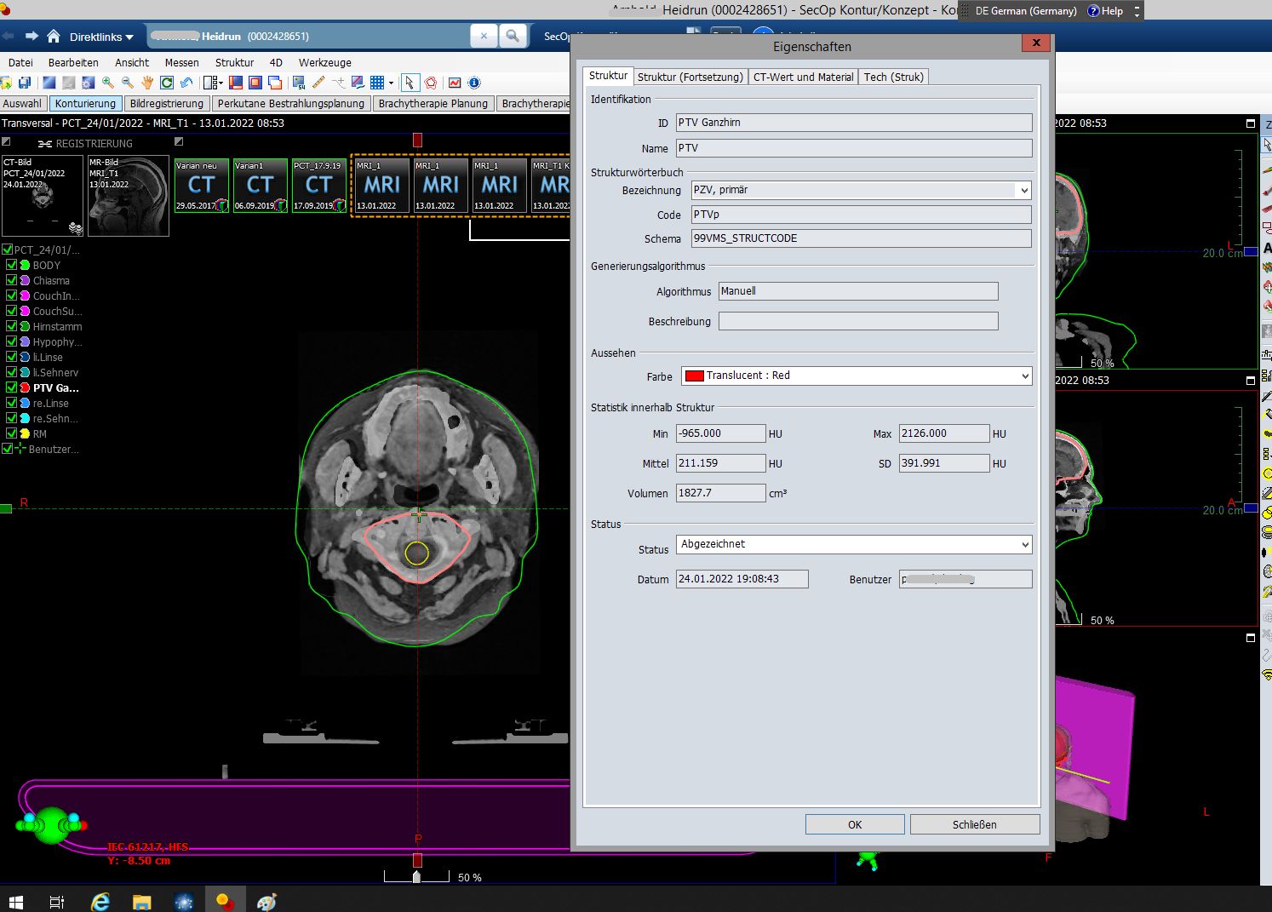Select the ruler measurement tool

pos(318,83)
